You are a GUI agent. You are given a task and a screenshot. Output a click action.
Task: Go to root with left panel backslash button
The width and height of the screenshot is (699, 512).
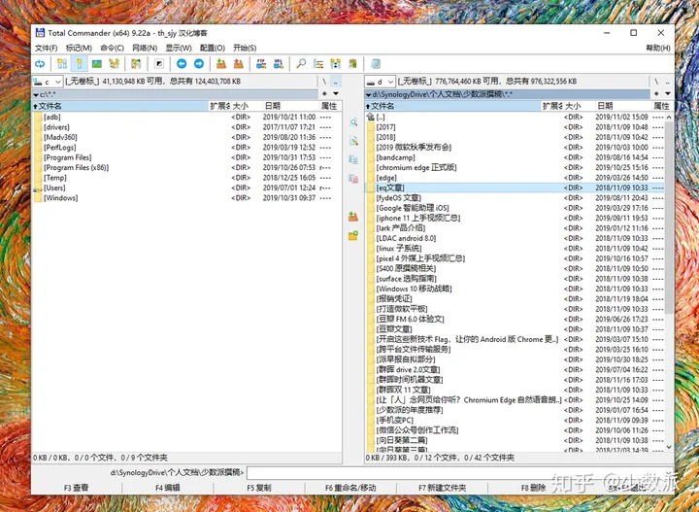[x=324, y=82]
